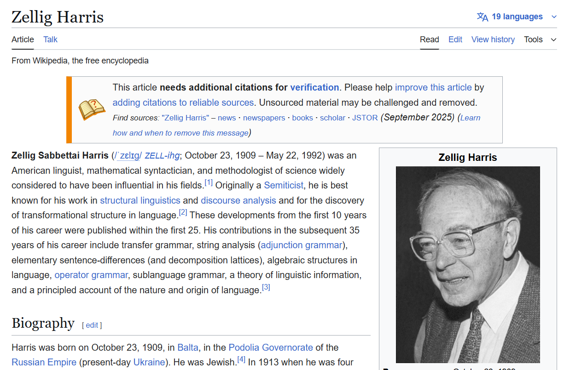Switch to the Talk tab
Image resolution: width=564 pixels, height=370 pixels.
coord(50,40)
